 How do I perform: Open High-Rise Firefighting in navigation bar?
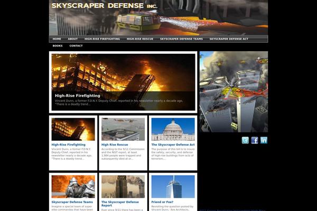tap(102, 39)
